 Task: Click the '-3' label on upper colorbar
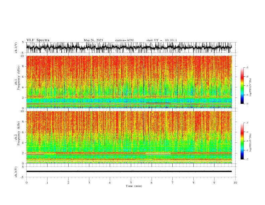point(247,67)
